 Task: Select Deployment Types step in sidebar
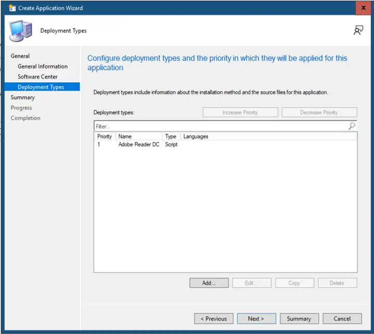42,87
